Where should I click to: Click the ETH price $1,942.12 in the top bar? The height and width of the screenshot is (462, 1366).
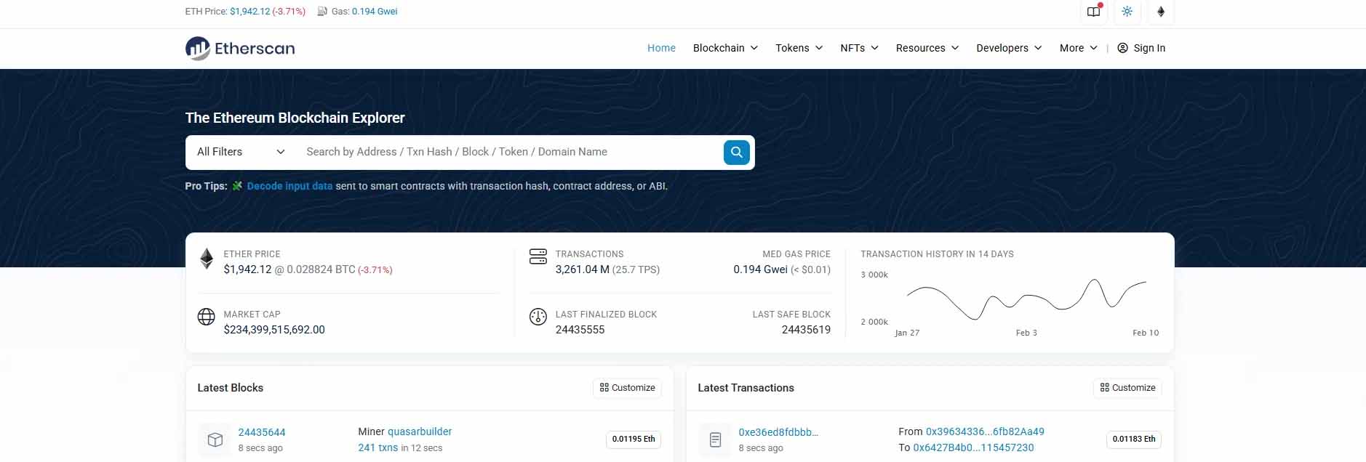(249, 12)
